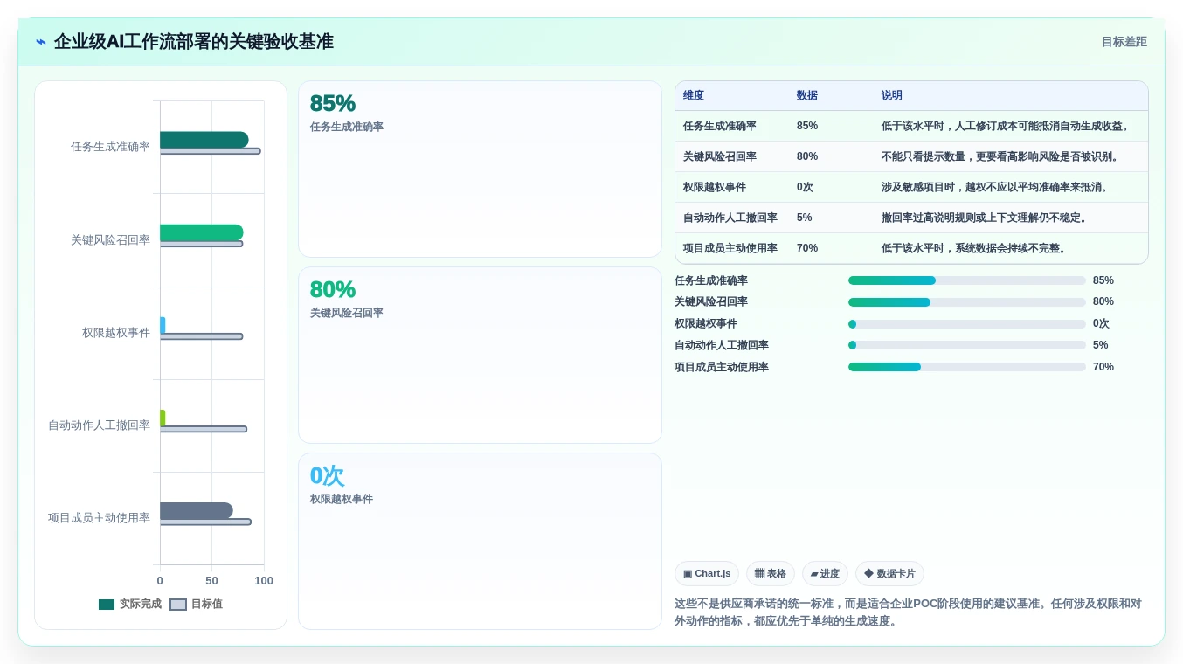
Task: Toggle the 目标值 legend entry
Action: click(x=196, y=604)
